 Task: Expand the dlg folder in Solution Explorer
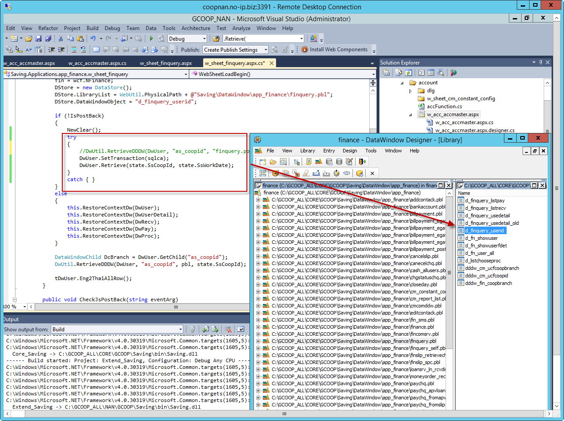point(410,91)
